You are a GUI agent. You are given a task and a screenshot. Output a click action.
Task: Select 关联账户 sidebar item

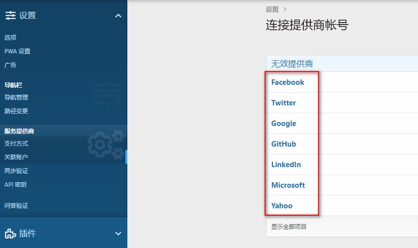click(x=16, y=157)
